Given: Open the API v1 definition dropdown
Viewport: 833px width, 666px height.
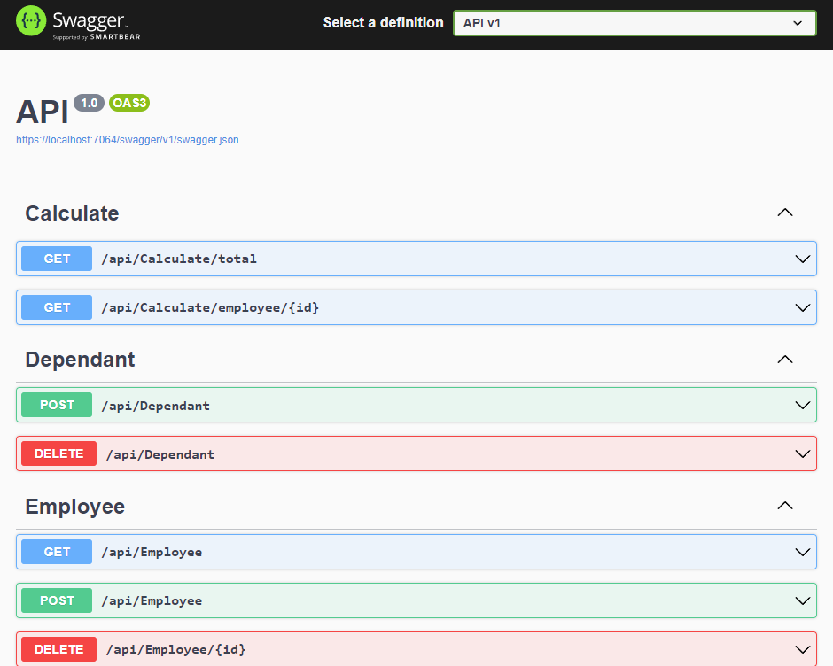Looking at the screenshot, I should tap(634, 23).
